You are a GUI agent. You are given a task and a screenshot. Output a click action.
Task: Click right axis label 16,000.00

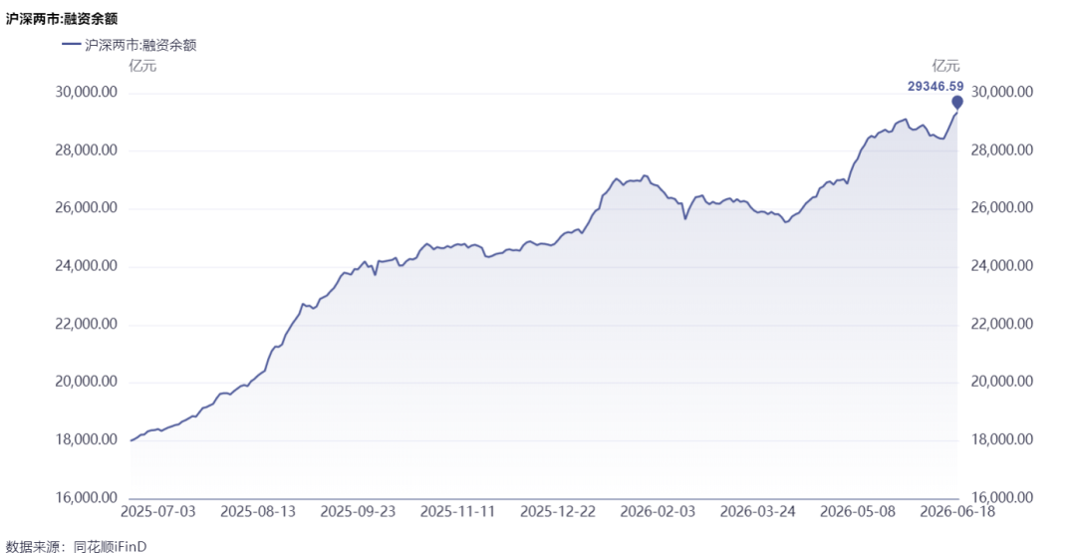[1002, 497]
